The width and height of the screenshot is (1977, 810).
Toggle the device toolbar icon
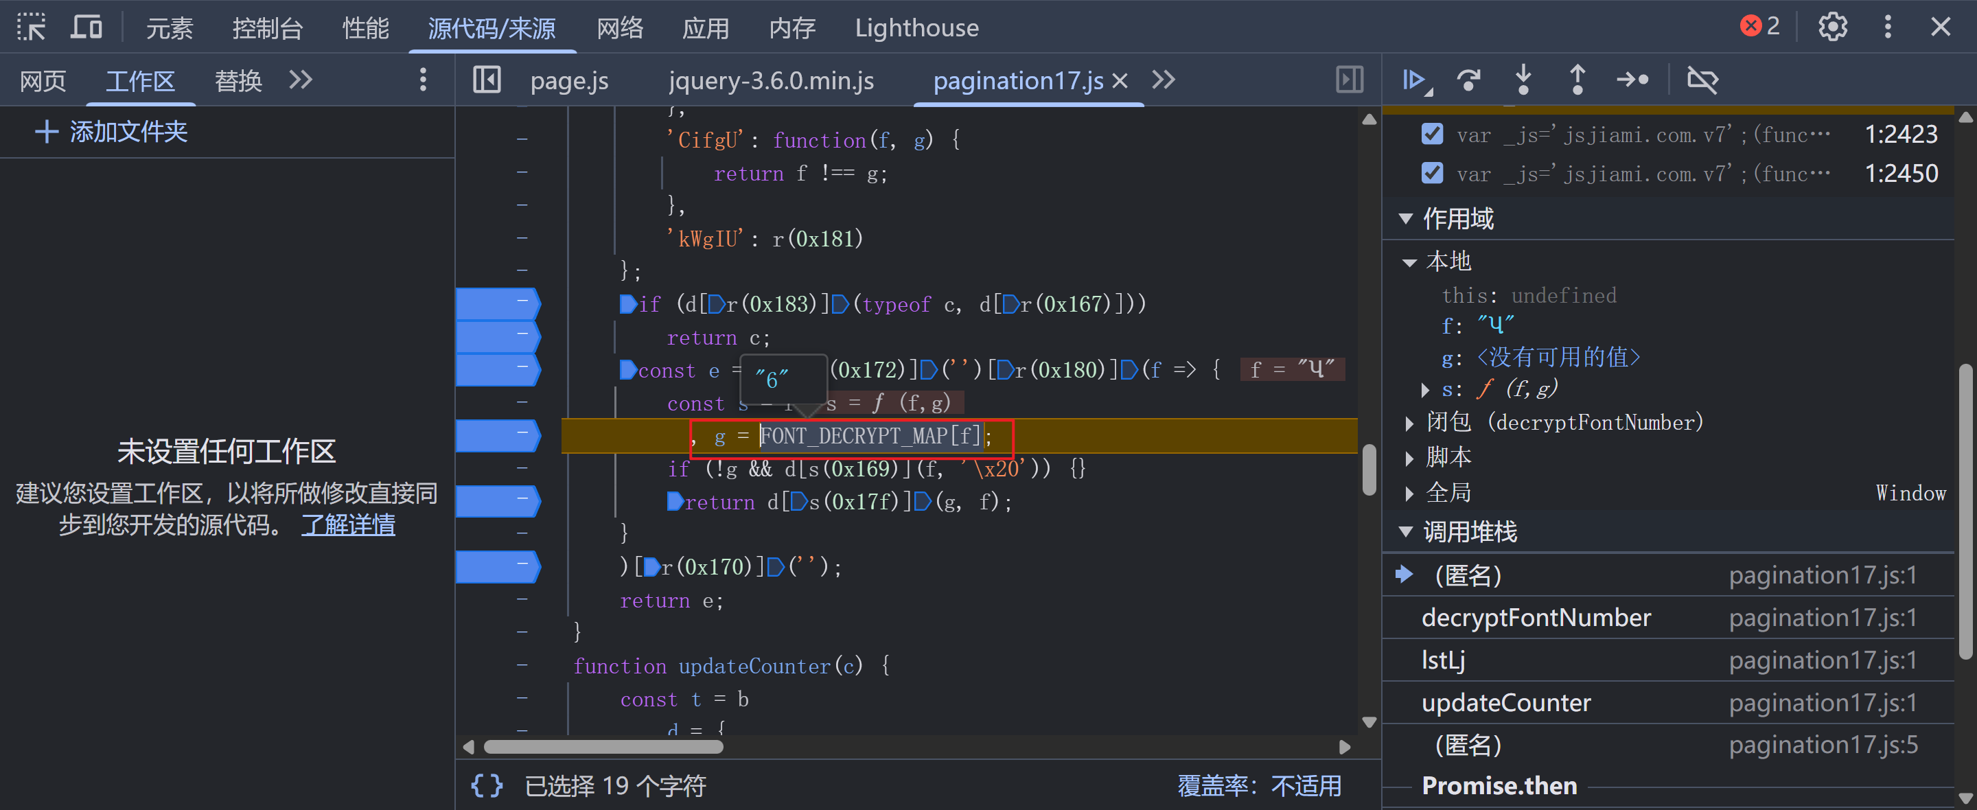pyautogui.click(x=86, y=27)
